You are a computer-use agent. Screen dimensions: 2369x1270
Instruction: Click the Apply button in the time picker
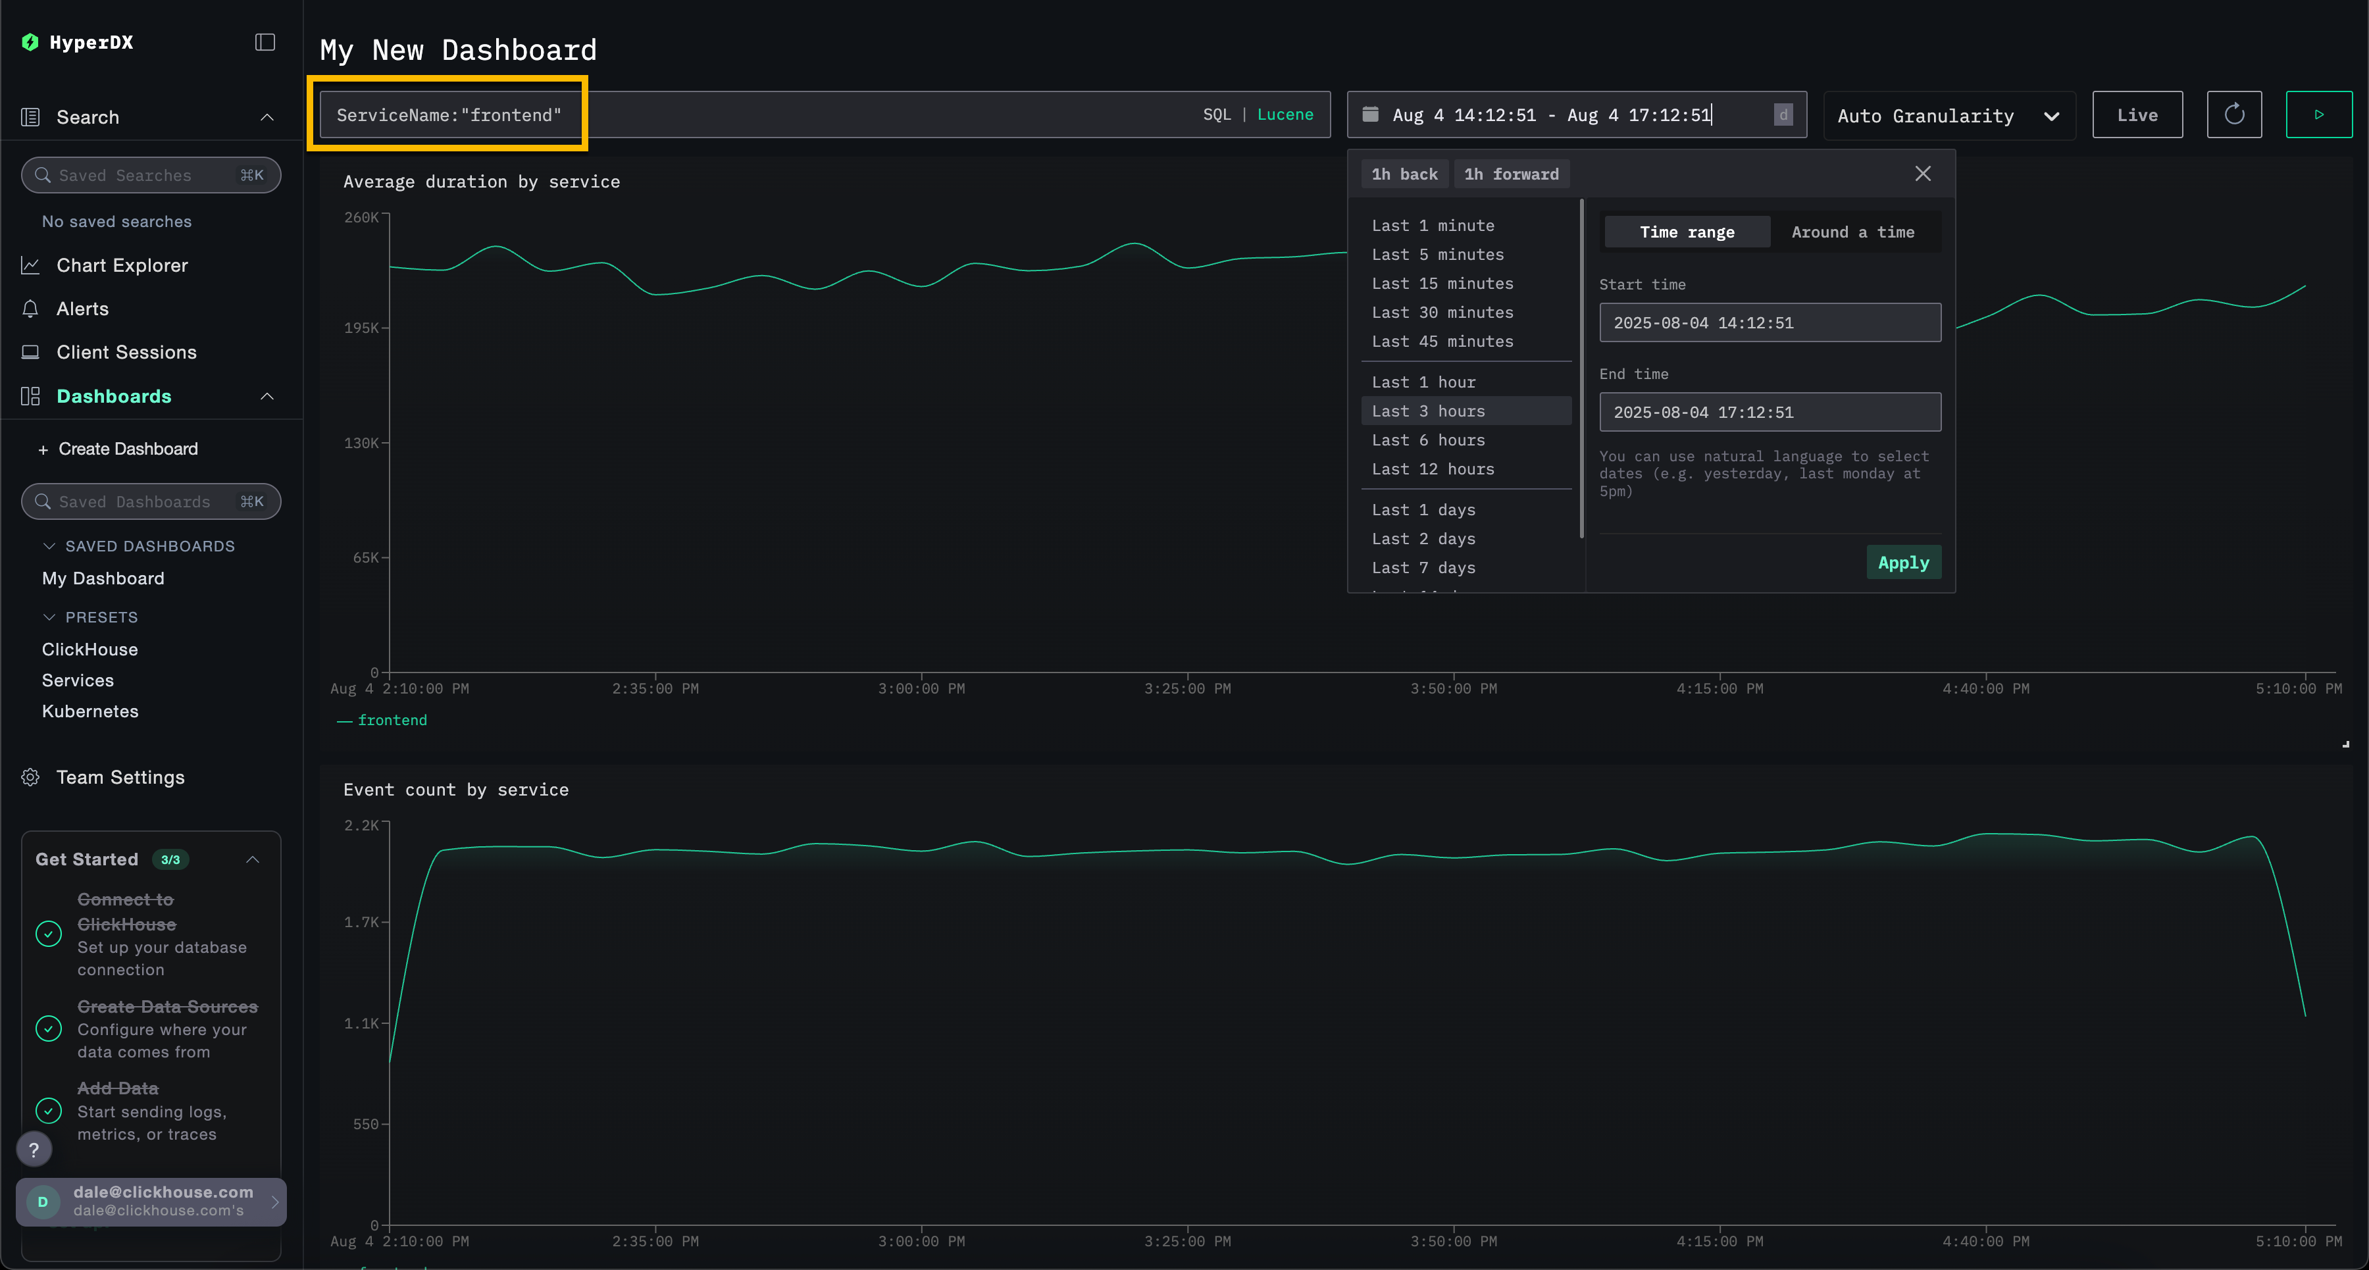click(1902, 562)
